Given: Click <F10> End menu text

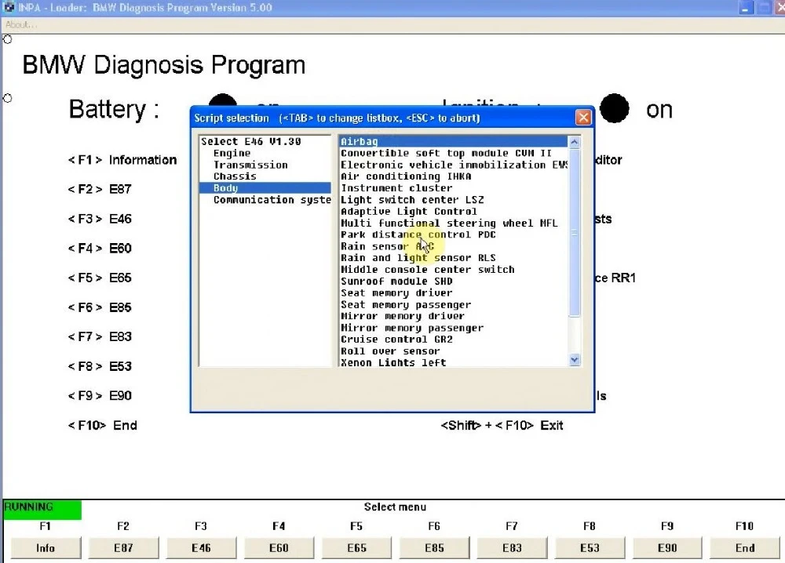Looking at the screenshot, I should tap(102, 426).
